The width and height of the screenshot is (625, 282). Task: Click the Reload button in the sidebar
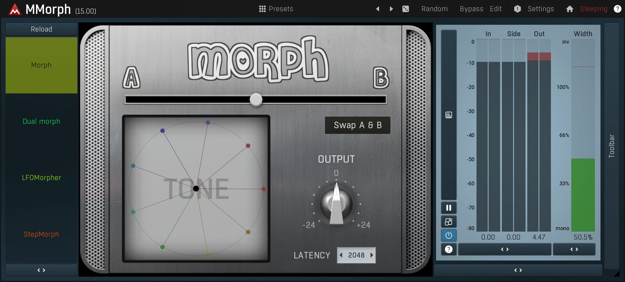[x=41, y=29]
